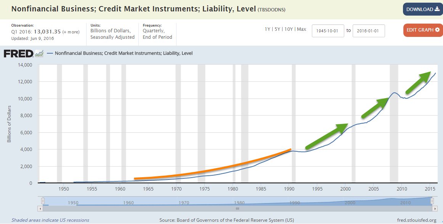Click the FRED logo
The height and width of the screenshot is (224, 443).
18,54
